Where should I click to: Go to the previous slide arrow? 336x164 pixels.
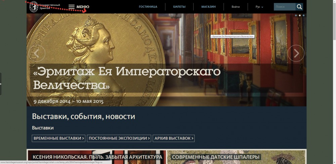coord(37,53)
